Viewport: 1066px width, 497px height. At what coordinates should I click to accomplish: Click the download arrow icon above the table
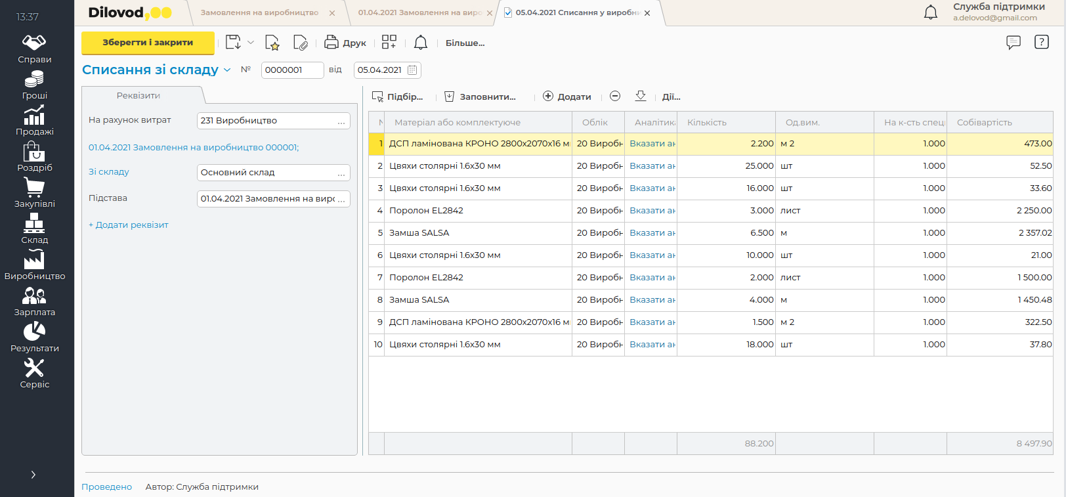[x=641, y=97]
